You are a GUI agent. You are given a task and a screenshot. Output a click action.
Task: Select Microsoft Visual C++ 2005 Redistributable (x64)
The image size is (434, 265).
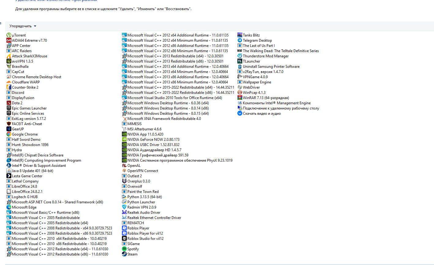[47, 223]
